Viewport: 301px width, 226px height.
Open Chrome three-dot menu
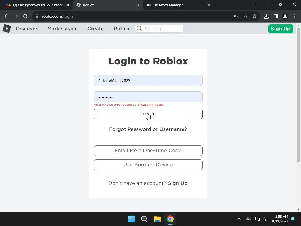coord(295,16)
